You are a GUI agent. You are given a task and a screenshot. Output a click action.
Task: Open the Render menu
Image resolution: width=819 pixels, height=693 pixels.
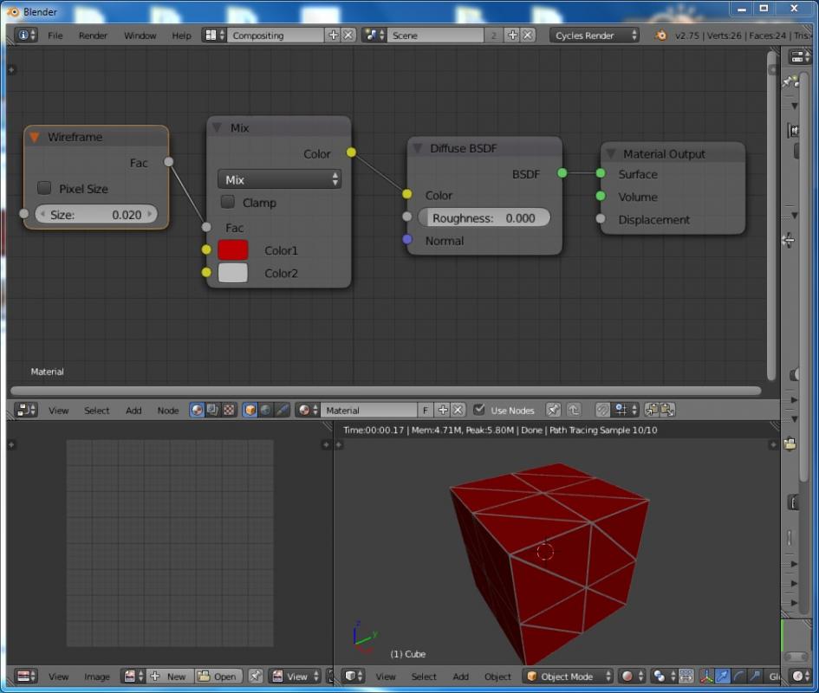pos(93,36)
